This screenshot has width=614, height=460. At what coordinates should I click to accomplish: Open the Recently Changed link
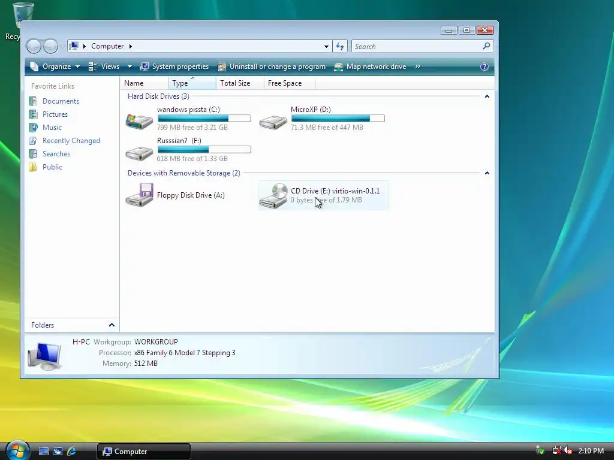click(x=71, y=141)
